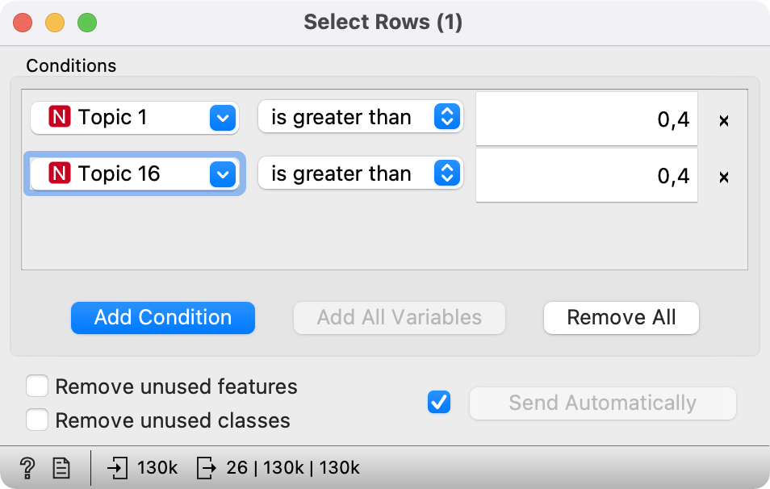The width and height of the screenshot is (770, 489).
Task: Enable Remove unused classes checkbox
Action: (x=37, y=420)
